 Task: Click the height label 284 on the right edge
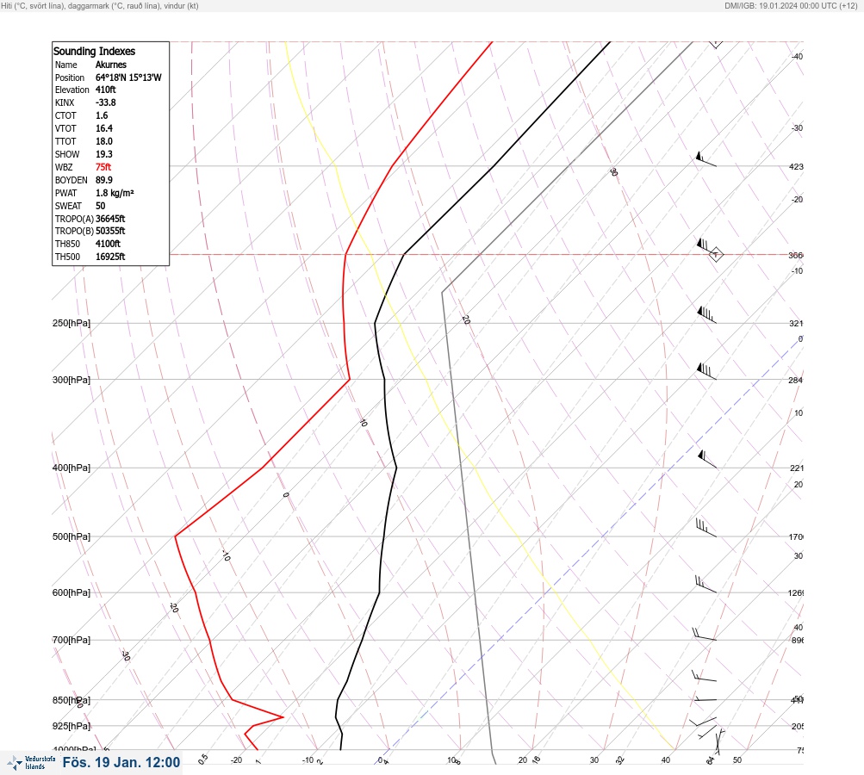pyautogui.click(x=796, y=380)
